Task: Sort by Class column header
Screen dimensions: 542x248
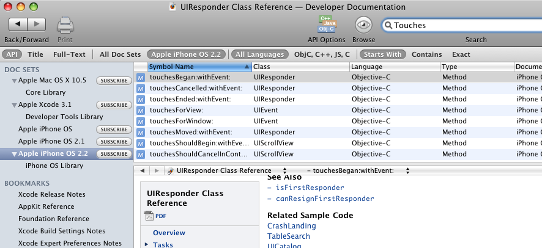Action: (x=301, y=67)
